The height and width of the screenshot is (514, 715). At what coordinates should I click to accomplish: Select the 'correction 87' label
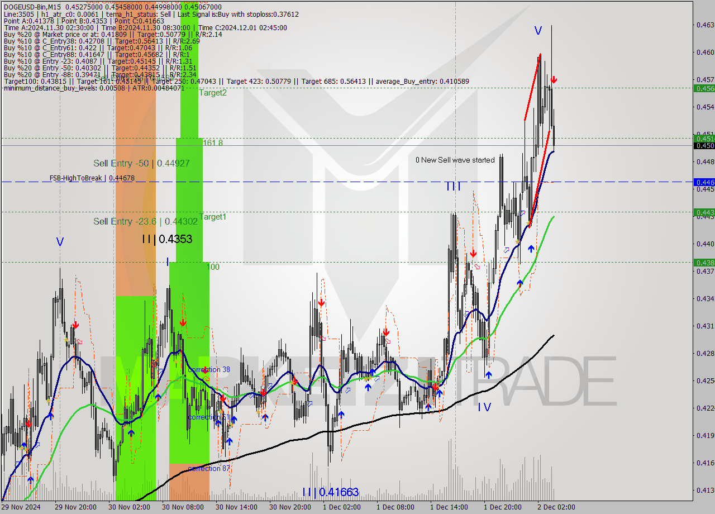click(209, 468)
